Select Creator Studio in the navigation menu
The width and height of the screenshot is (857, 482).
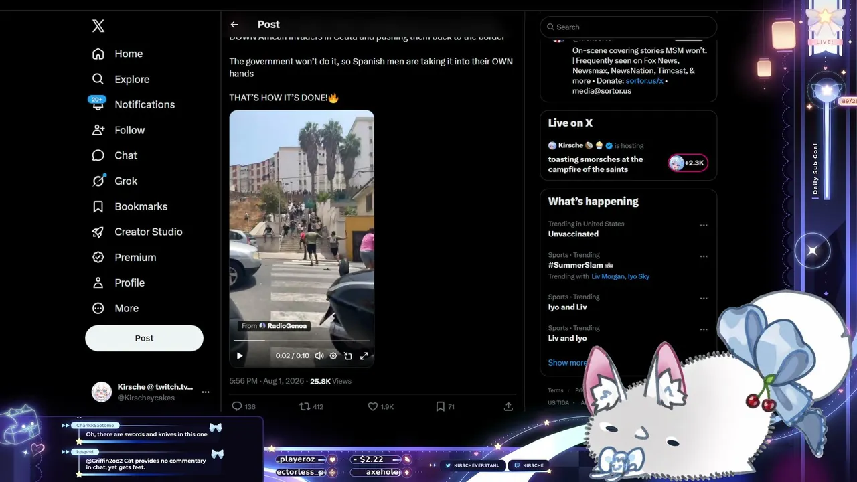[x=149, y=232]
